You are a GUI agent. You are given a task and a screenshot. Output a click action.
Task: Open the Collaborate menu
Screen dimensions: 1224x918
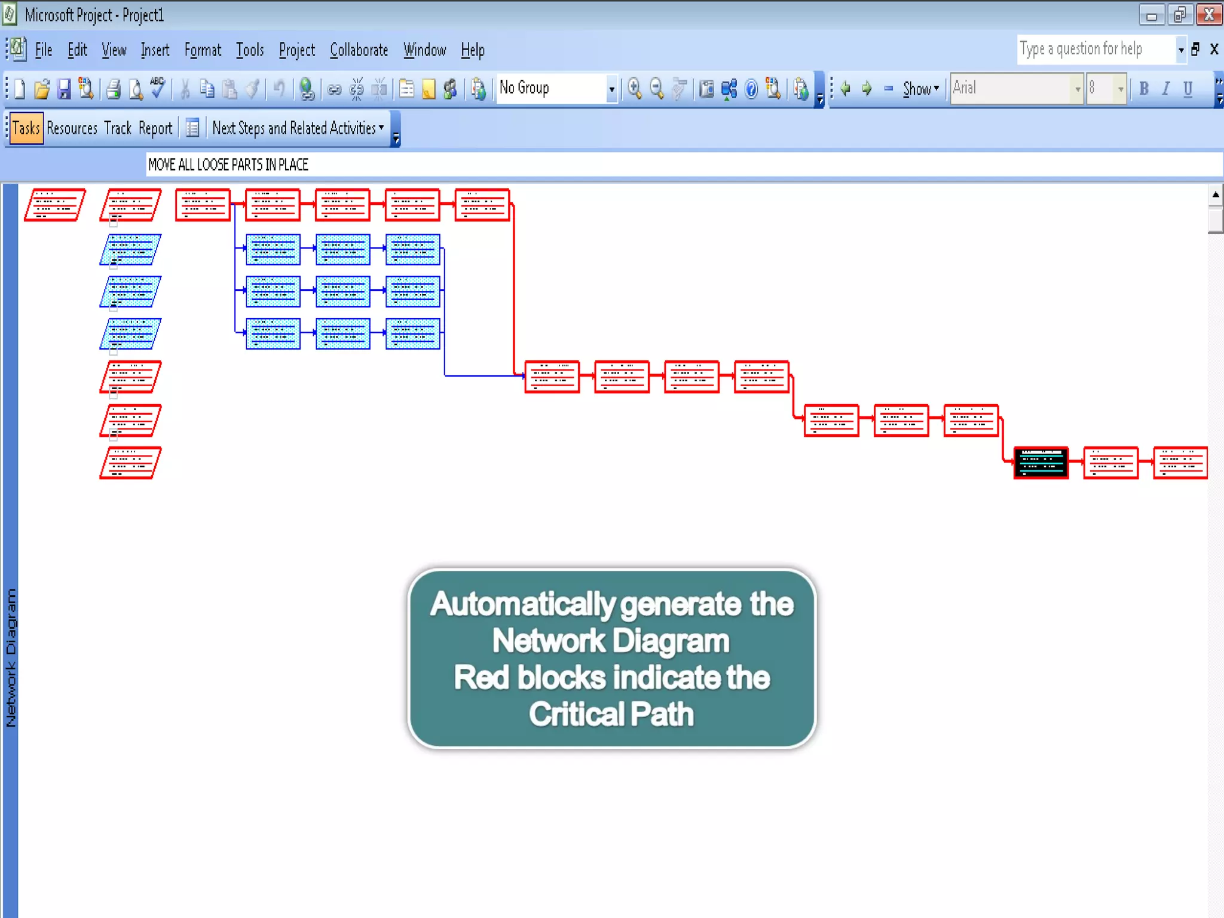[359, 50]
